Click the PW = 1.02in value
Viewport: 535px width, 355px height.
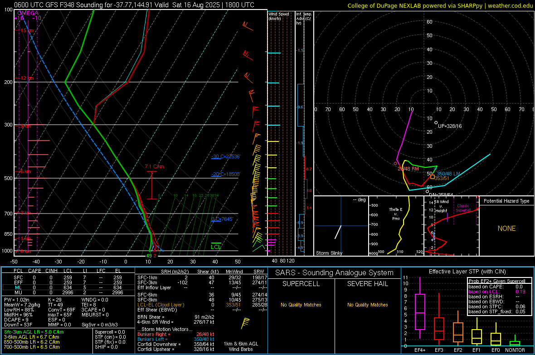tap(17, 300)
